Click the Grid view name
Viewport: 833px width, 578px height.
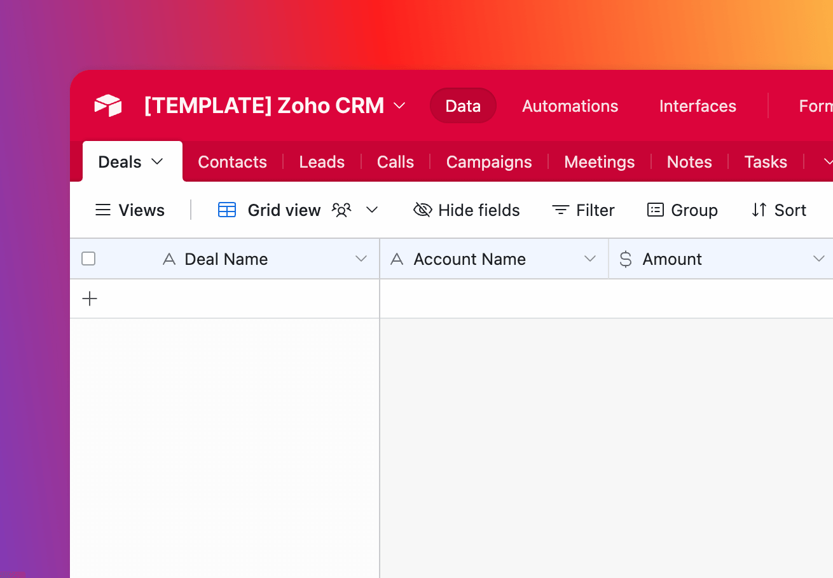pos(284,210)
